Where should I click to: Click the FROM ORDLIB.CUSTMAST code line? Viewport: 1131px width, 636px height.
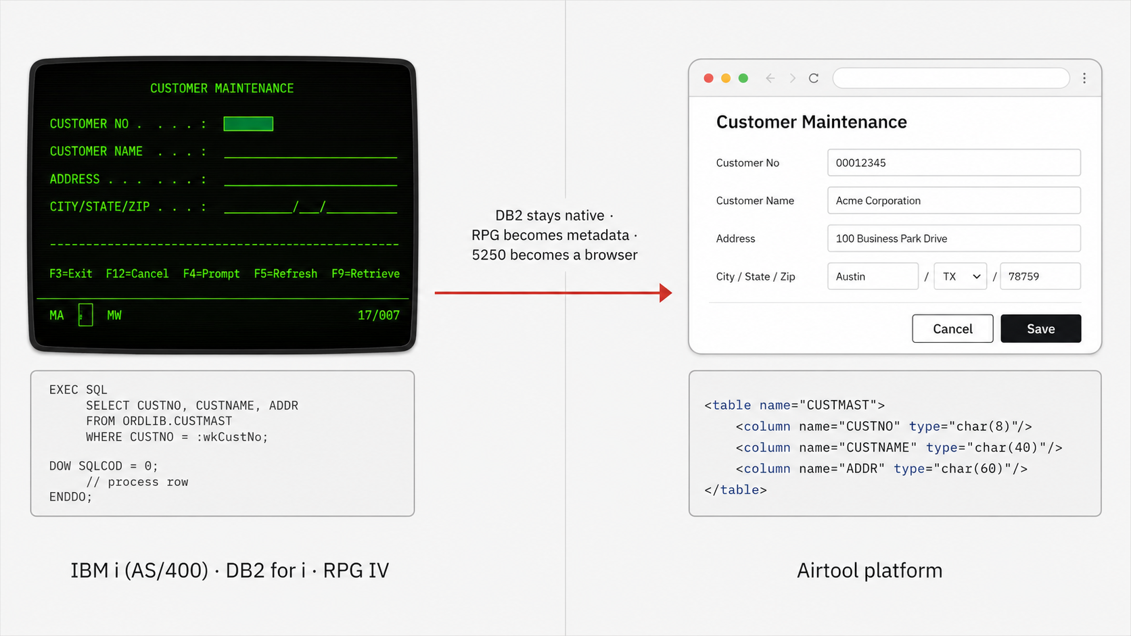(159, 421)
